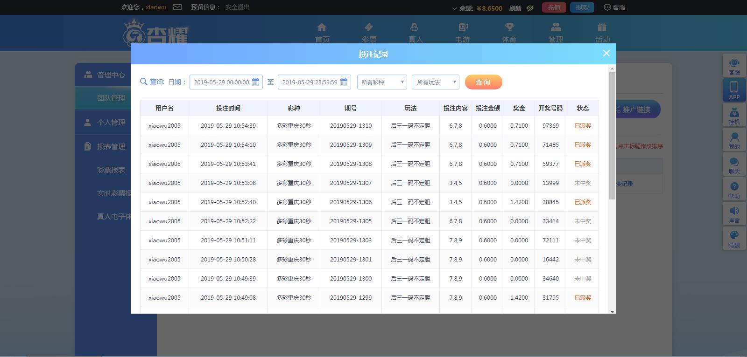Click the dialog vertical scrollbar thumb

612,136
